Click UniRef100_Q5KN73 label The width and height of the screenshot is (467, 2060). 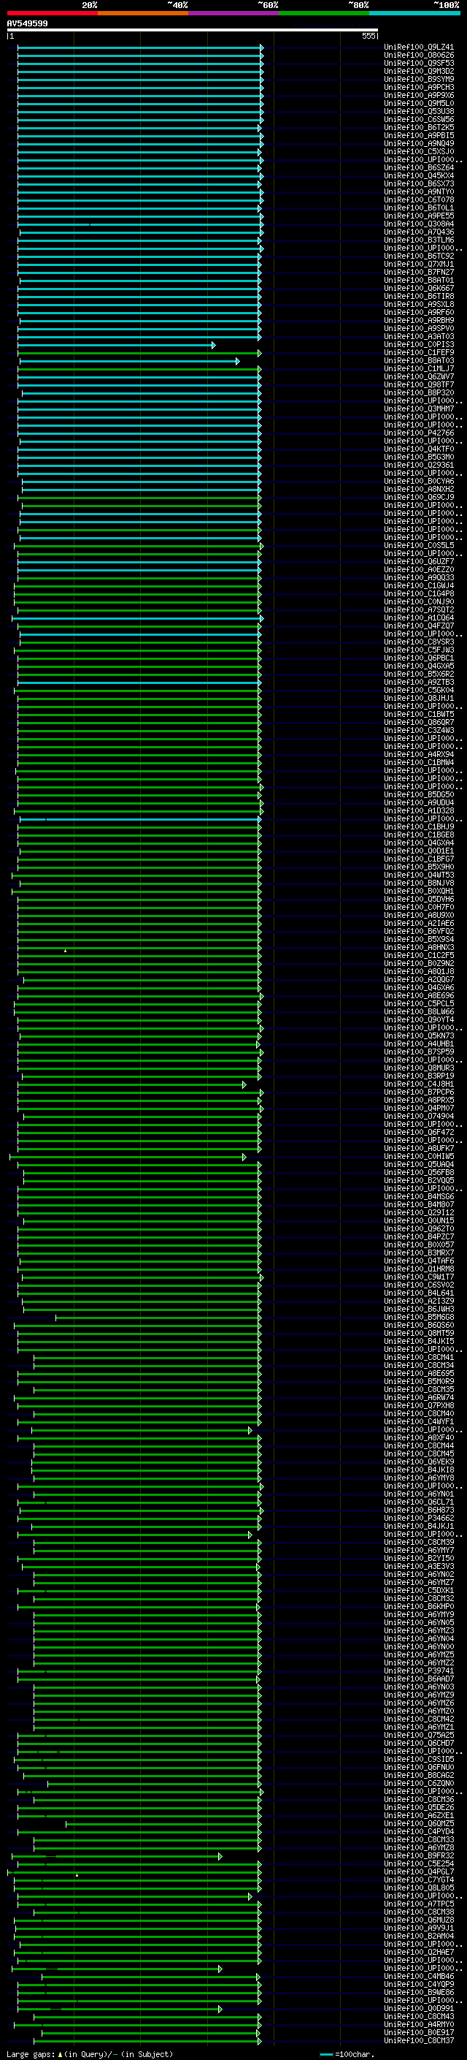pos(419,1035)
